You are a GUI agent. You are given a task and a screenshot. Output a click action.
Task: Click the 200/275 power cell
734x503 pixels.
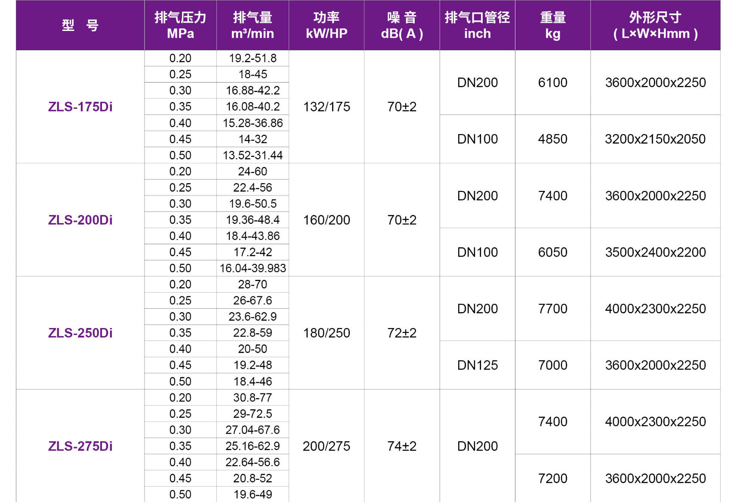pyautogui.click(x=327, y=446)
